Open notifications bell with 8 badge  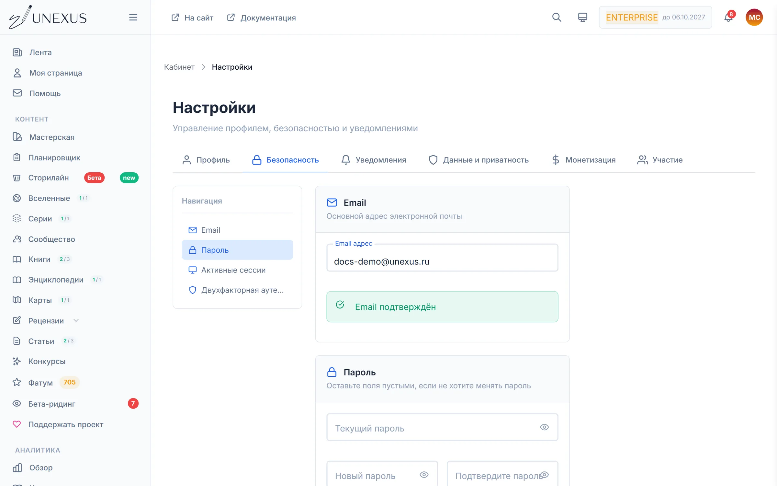point(728,17)
